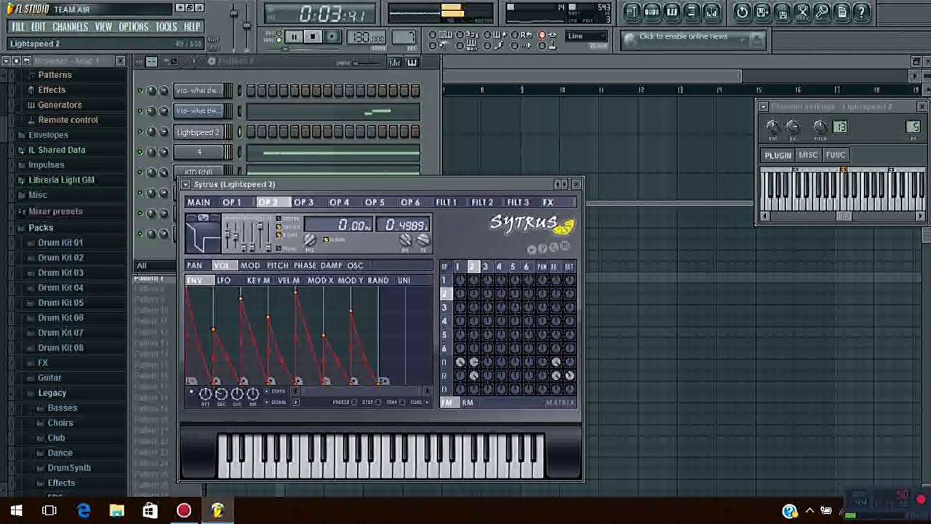Click the undo history circular-arrow icon
The image size is (931, 524).
point(742,12)
